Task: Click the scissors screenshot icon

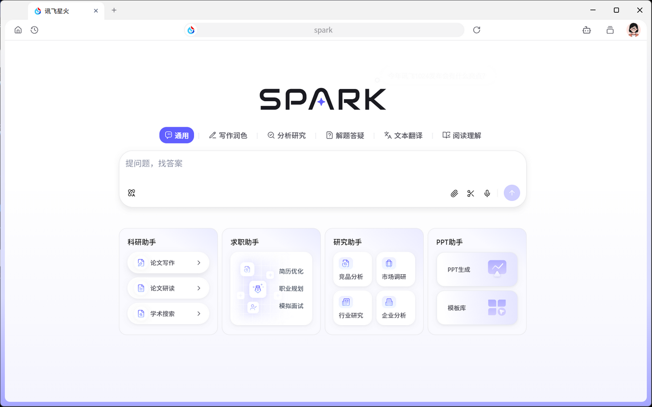Action: [x=471, y=193]
